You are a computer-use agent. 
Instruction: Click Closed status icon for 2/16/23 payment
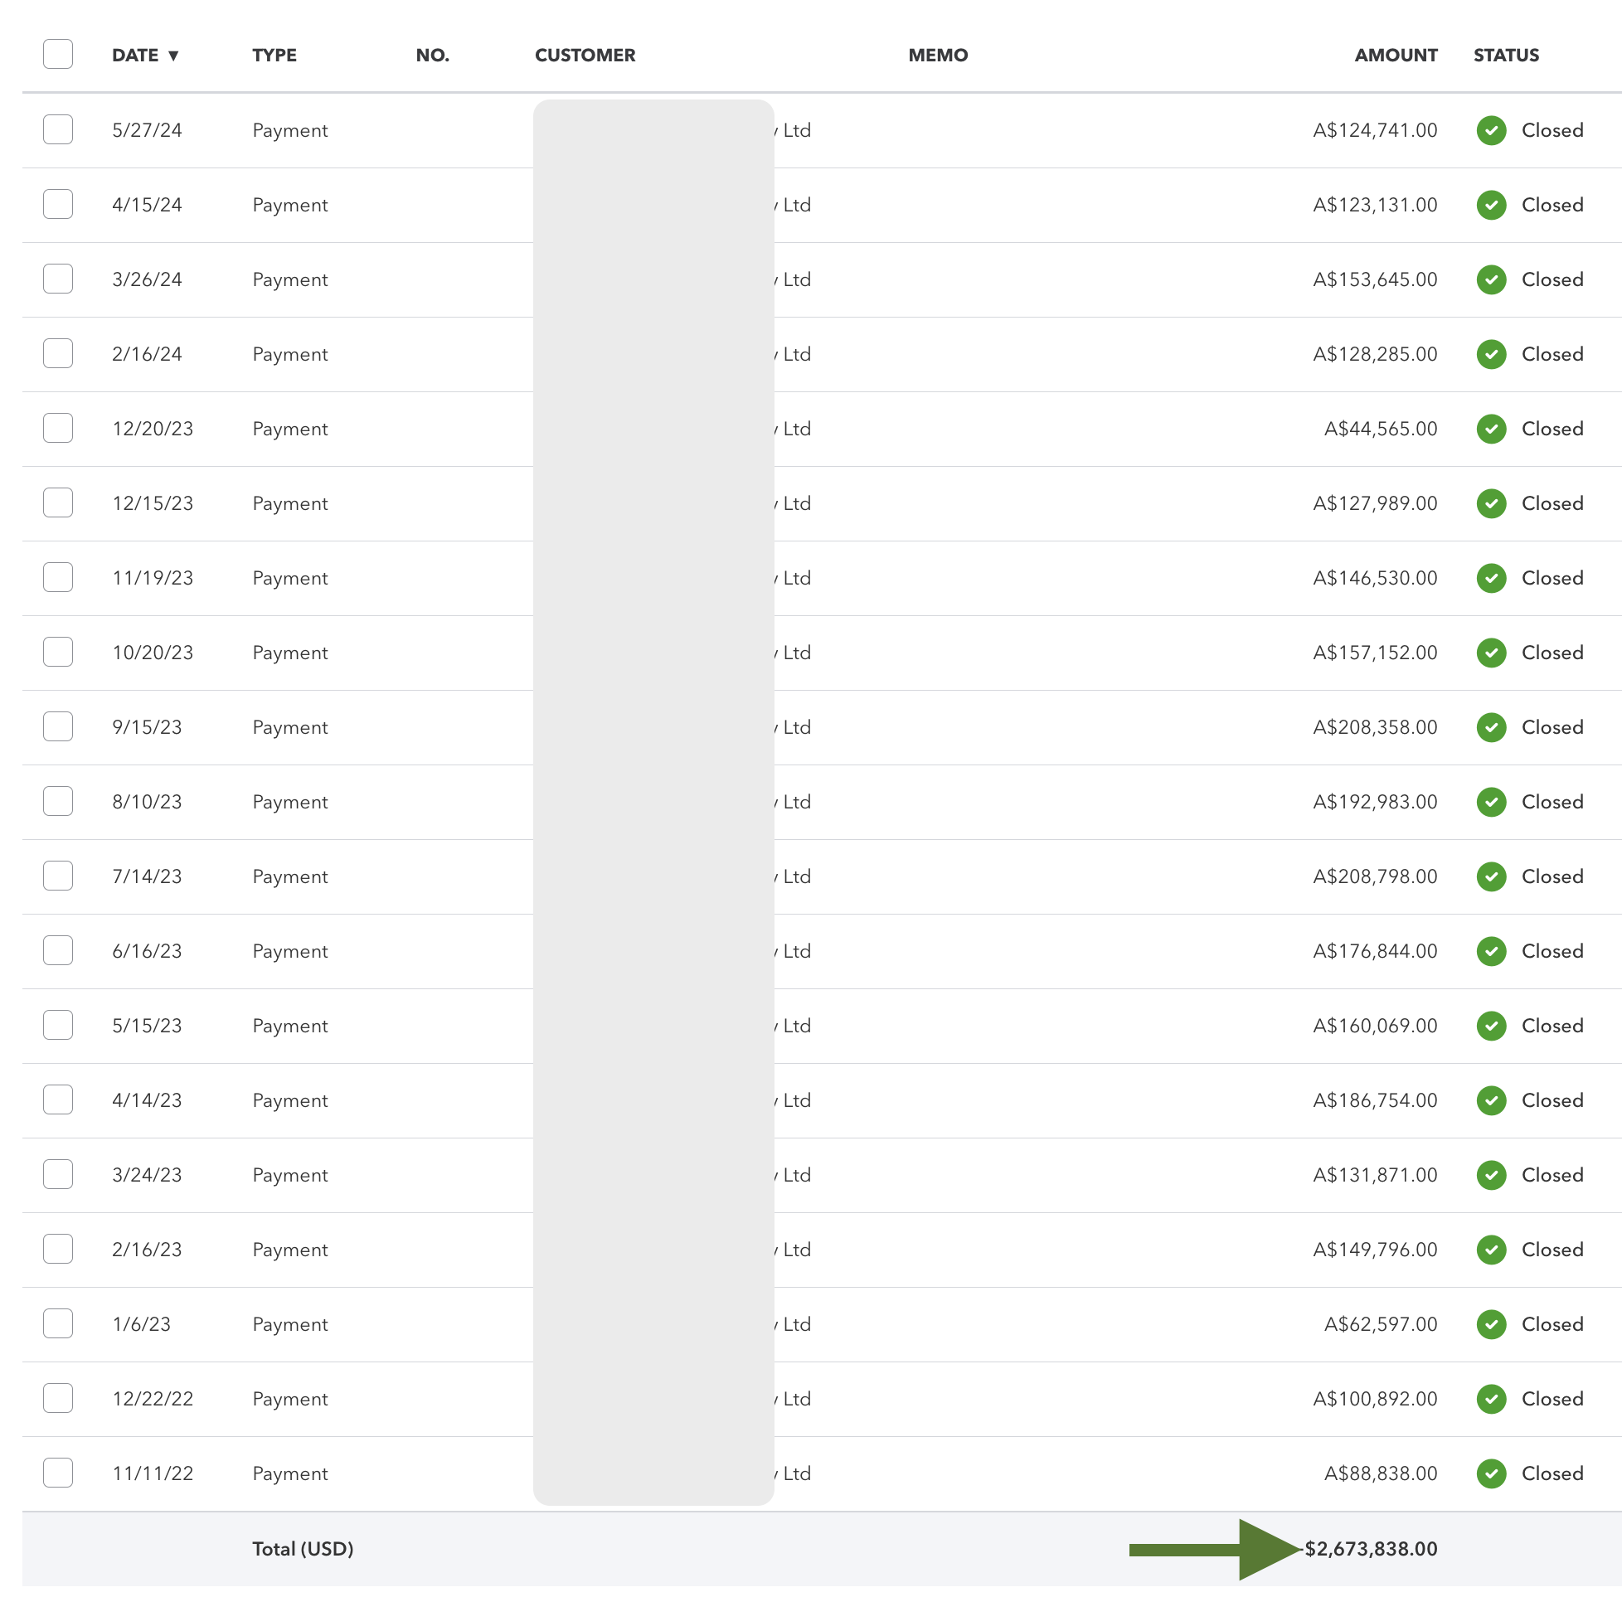1490,1249
